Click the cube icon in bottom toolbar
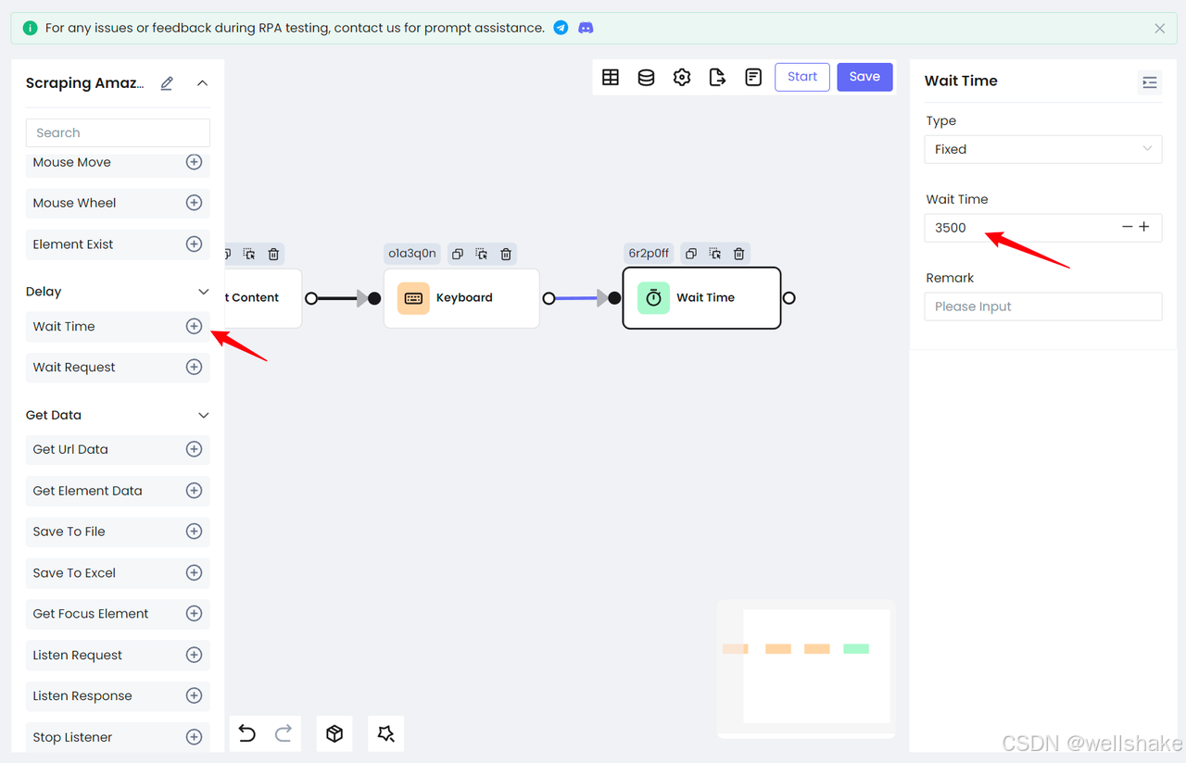 click(x=334, y=733)
